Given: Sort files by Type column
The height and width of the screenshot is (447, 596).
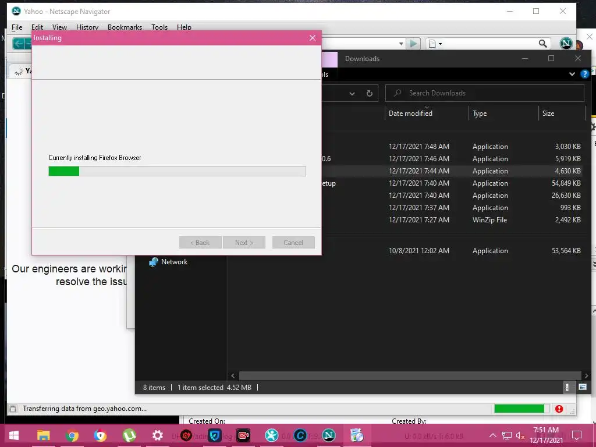Looking at the screenshot, I should (480, 113).
